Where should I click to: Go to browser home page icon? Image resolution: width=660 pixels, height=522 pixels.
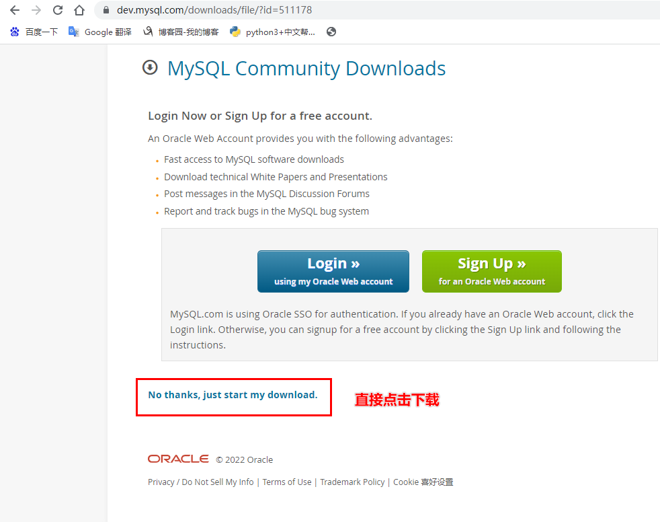[79, 9]
